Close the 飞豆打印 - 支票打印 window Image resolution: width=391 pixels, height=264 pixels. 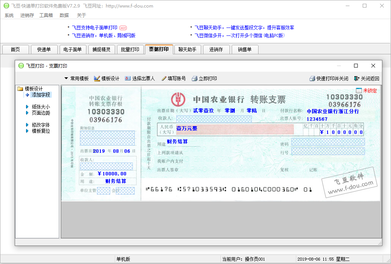373,66
